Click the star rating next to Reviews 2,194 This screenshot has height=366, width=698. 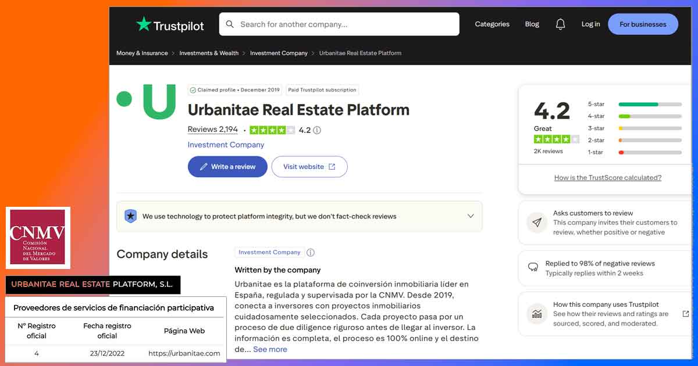point(272,130)
